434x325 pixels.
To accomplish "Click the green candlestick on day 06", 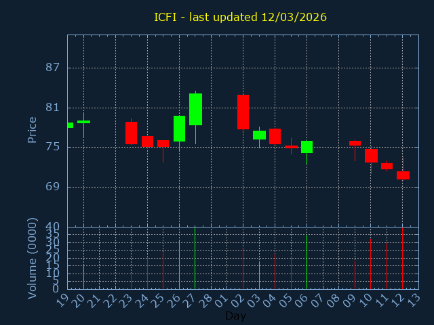I will (307, 147).
